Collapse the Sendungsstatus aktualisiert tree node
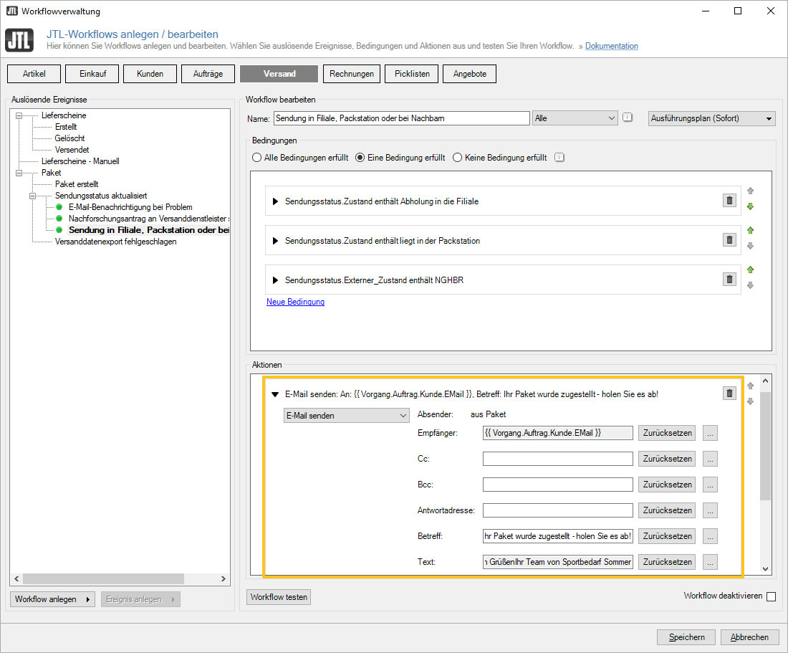The image size is (788, 653). click(33, 195)
